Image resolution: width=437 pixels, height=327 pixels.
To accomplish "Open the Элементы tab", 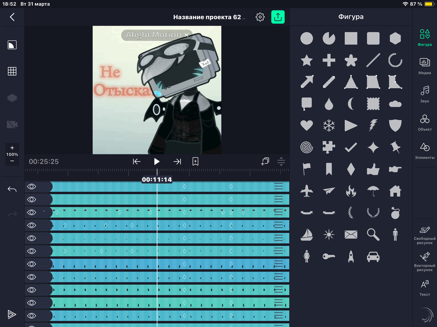I will click(425, 151).
